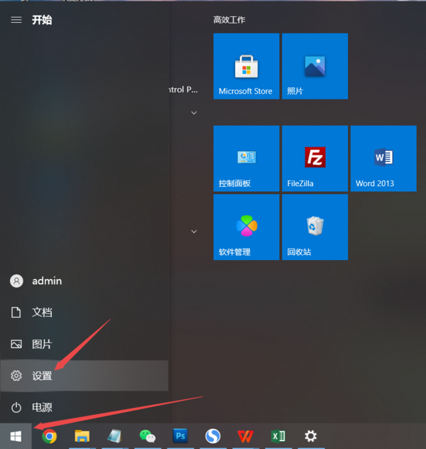Open the Microsoft Store tile
Screen dimensions: 426x449
click(246, 66)
